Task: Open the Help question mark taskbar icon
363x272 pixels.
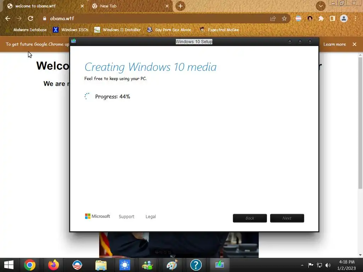Action: coord(196,265)
